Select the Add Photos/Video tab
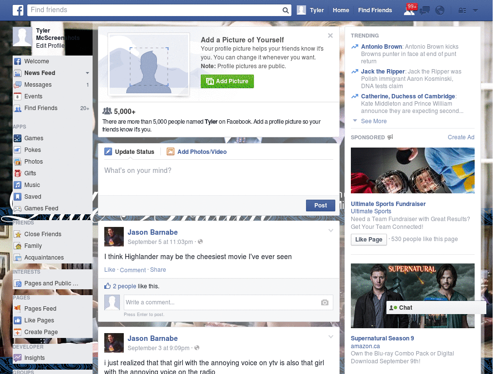Image resolution: width=499 pixels, height=374 pixels. click(197, 152)
